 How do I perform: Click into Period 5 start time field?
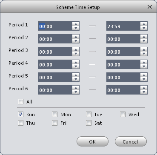click(55, 77)
